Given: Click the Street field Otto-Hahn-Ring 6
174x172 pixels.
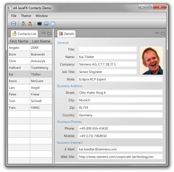Looking at the screenshot, I should click(x=120, y=93).
